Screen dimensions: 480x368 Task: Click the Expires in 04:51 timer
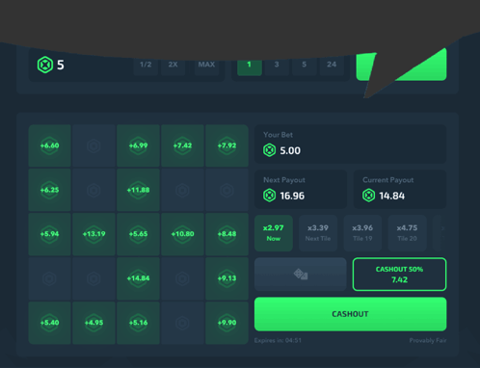pyautogui.click(x=278, y=340)
